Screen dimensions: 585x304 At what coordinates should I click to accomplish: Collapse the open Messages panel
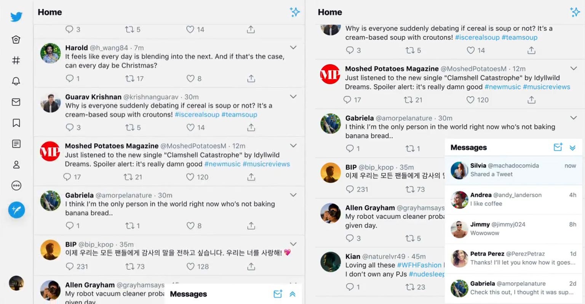pos(572,148)
